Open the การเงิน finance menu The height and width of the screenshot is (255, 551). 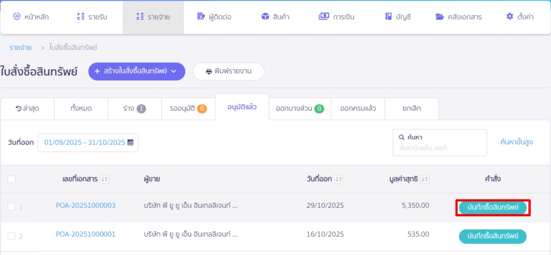(x=336, y=17)
